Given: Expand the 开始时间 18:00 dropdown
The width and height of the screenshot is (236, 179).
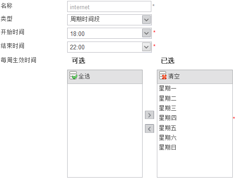Looking at the screenshot, I should [146, 33].
